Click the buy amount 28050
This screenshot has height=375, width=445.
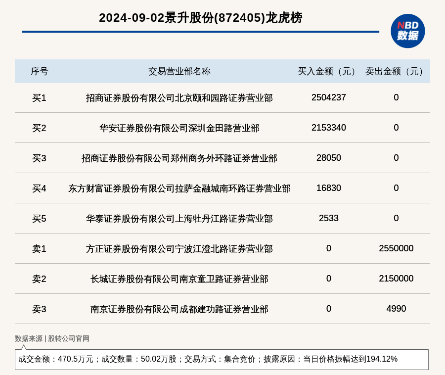329,157
